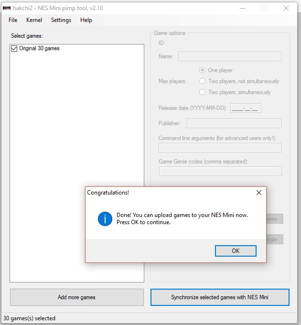Click the Add more games button

[76, 297]
